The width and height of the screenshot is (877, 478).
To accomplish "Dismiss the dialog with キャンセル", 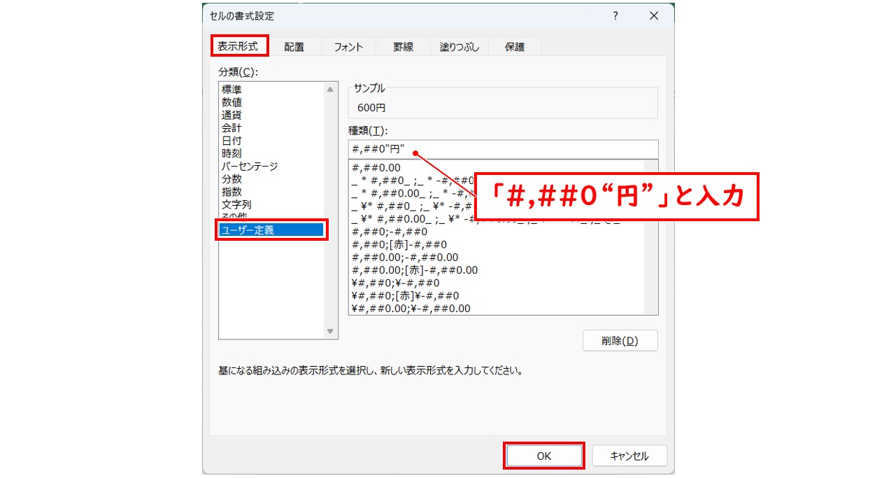I will point(629,455).
